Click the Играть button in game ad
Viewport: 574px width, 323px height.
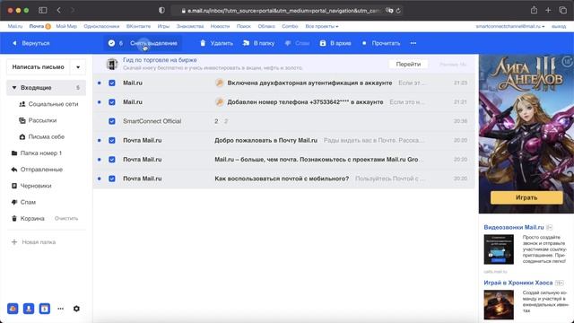tap(526, 197)
